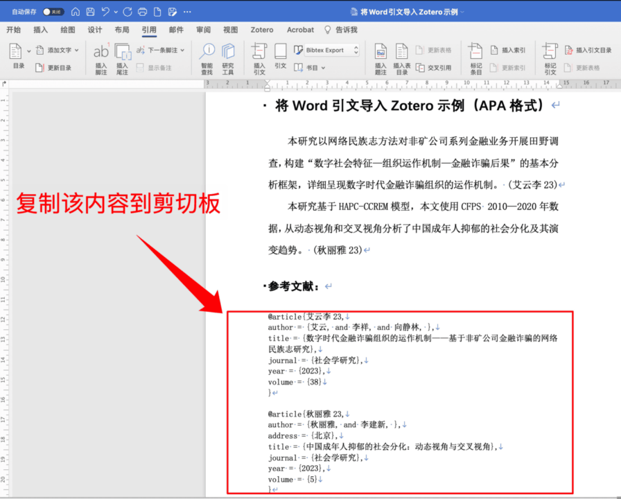
Task: Open the Review (审阅) ribbon tab
Action: click(203, 30)
